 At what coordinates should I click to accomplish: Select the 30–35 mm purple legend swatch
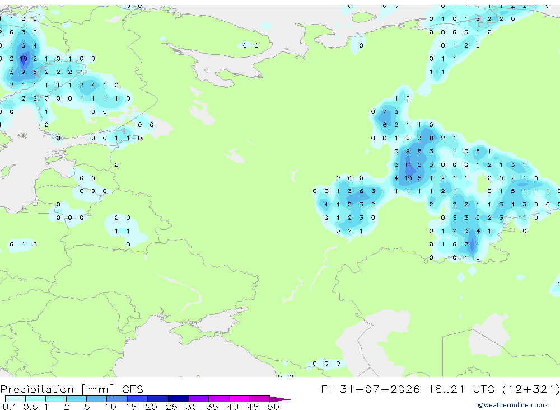pos(198,399)
